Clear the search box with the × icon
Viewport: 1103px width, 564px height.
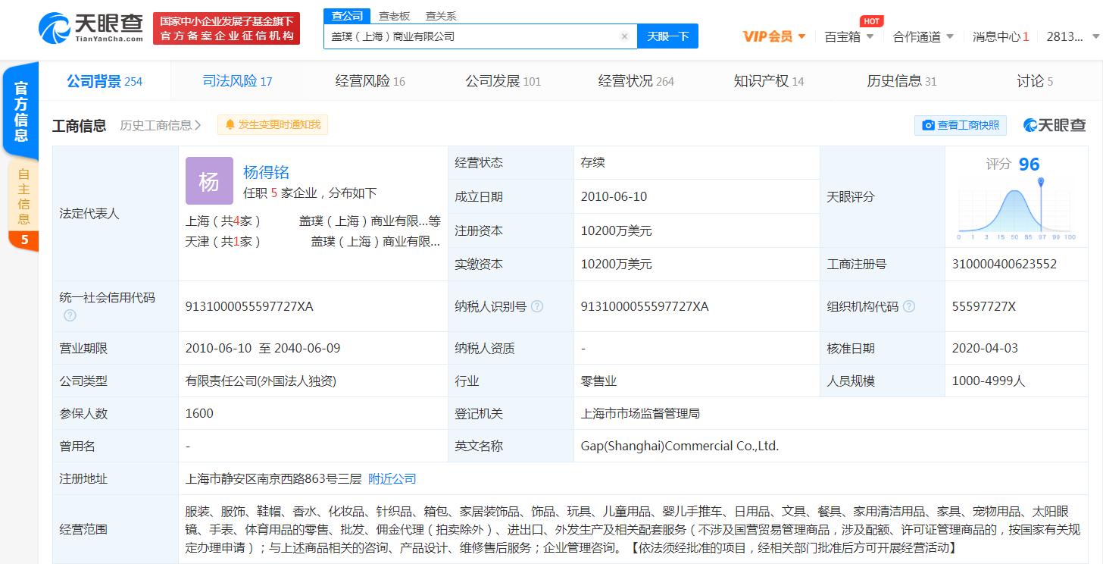coord(623,36)
